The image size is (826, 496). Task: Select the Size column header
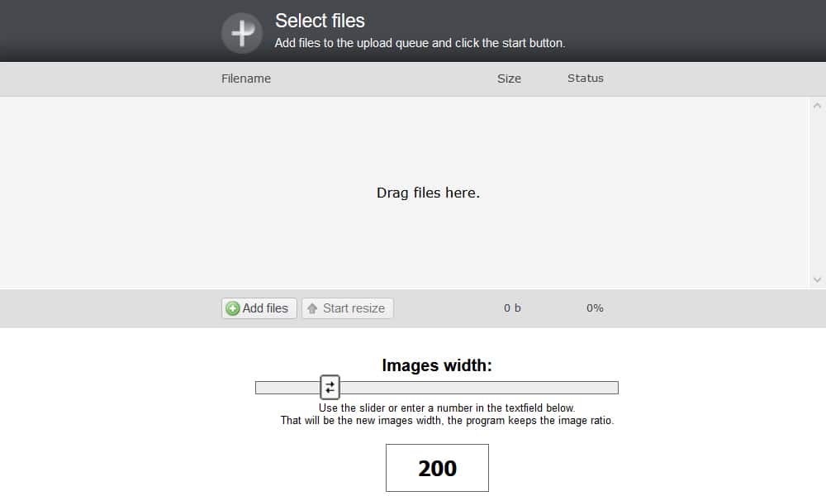[x=509, y=79]
